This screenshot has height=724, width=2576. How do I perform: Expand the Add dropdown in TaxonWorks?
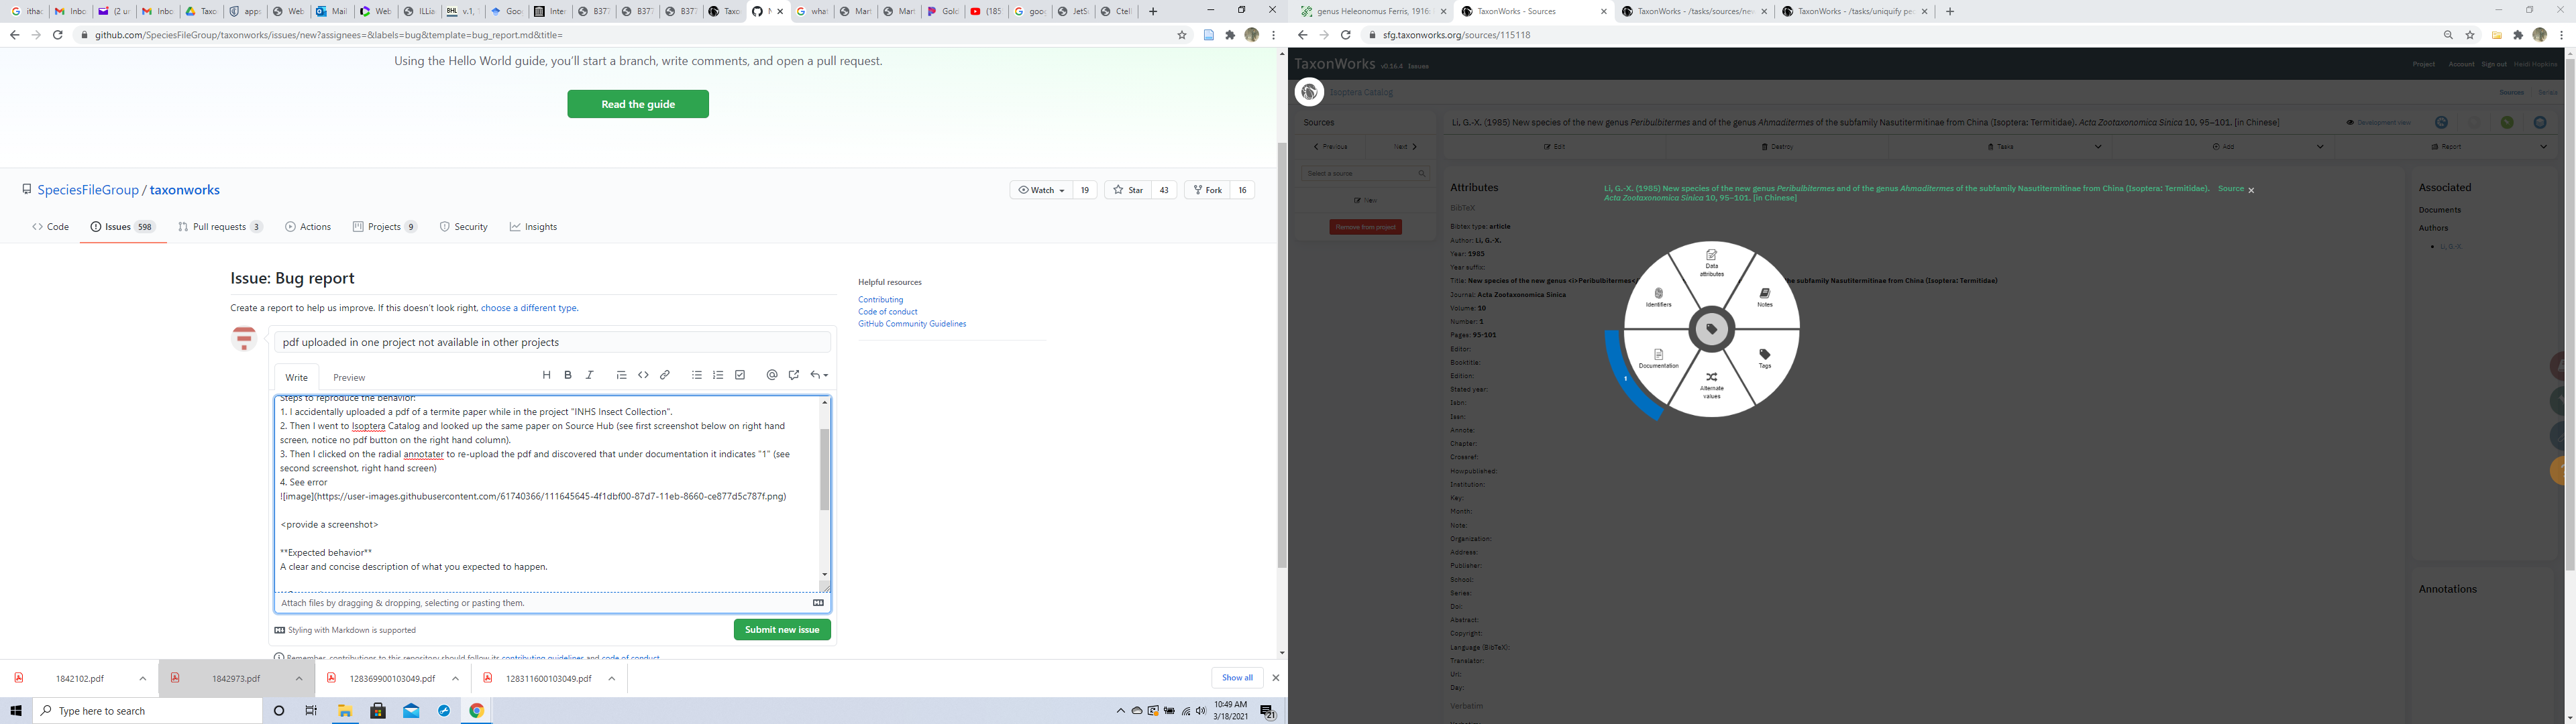point(2320,147)
